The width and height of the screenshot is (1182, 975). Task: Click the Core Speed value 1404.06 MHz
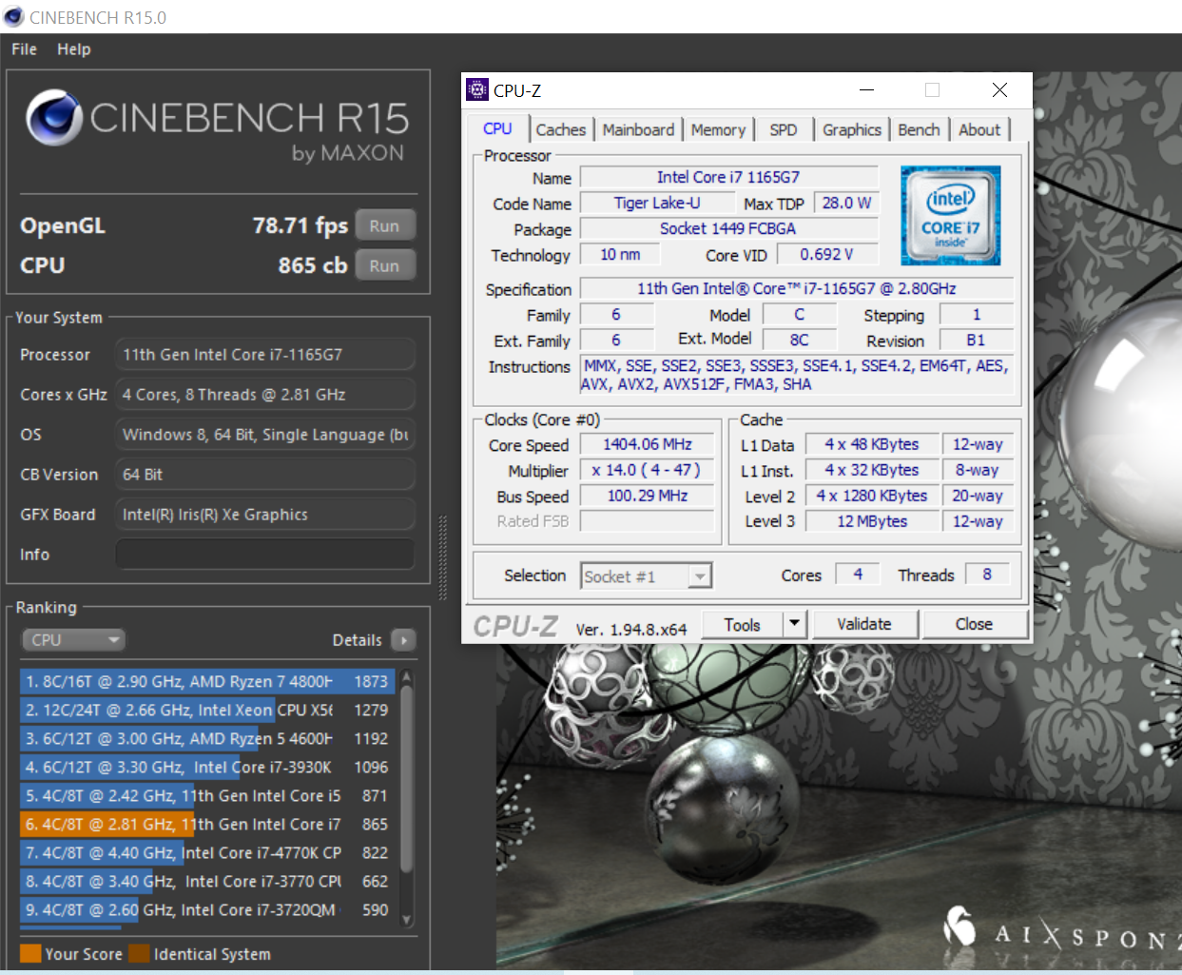pos(648,444)
